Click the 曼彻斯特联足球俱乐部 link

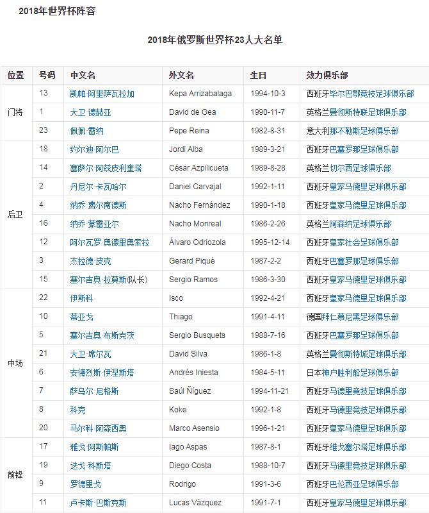368,113
